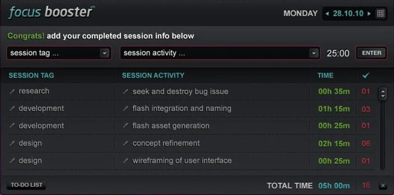
Task: Edit pencil beside wireframing of user interface
Action: (x=126, y=160)
